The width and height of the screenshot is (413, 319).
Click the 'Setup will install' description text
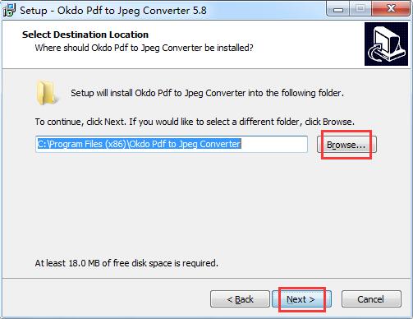tap(207, 93)
